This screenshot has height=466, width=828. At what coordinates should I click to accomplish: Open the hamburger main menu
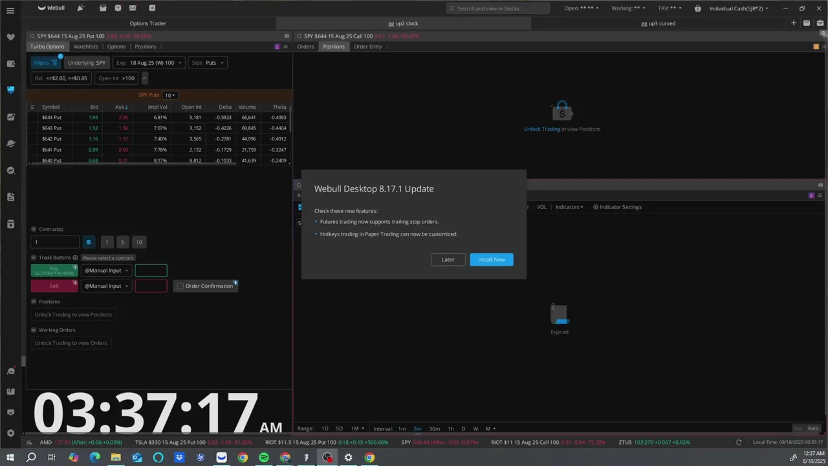coord(10,10)
